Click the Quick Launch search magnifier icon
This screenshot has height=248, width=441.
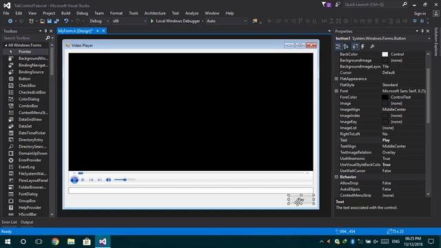pos(404,4)
